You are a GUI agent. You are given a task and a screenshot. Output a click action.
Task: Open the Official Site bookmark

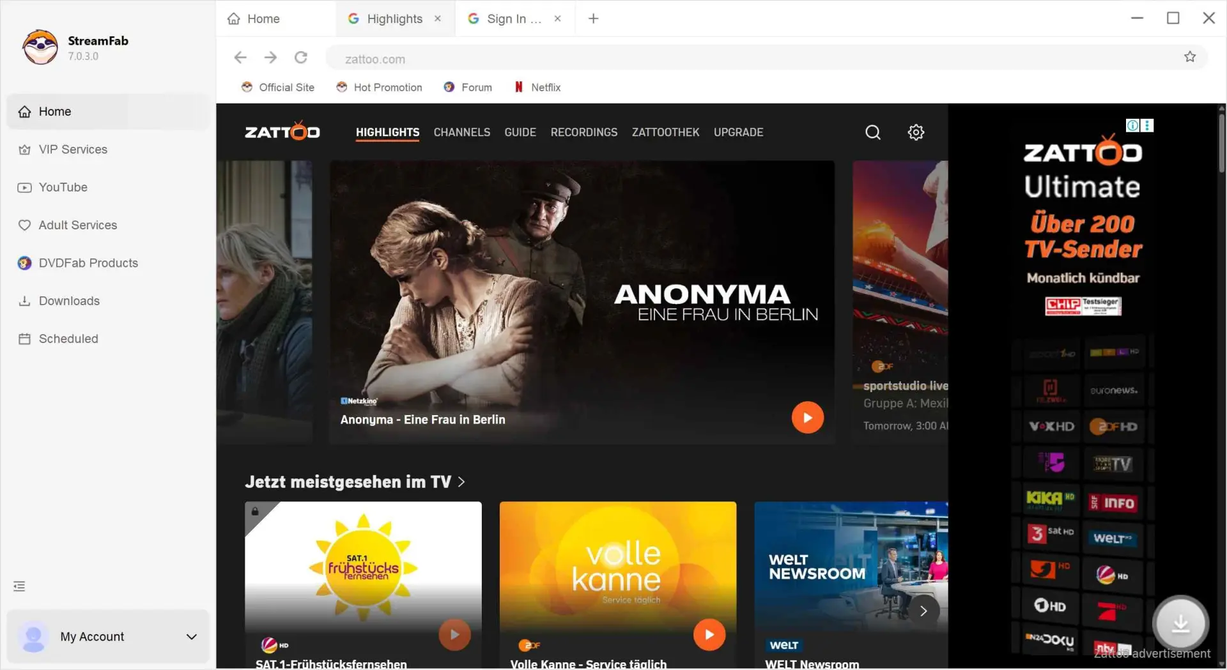tap(277, 88)
